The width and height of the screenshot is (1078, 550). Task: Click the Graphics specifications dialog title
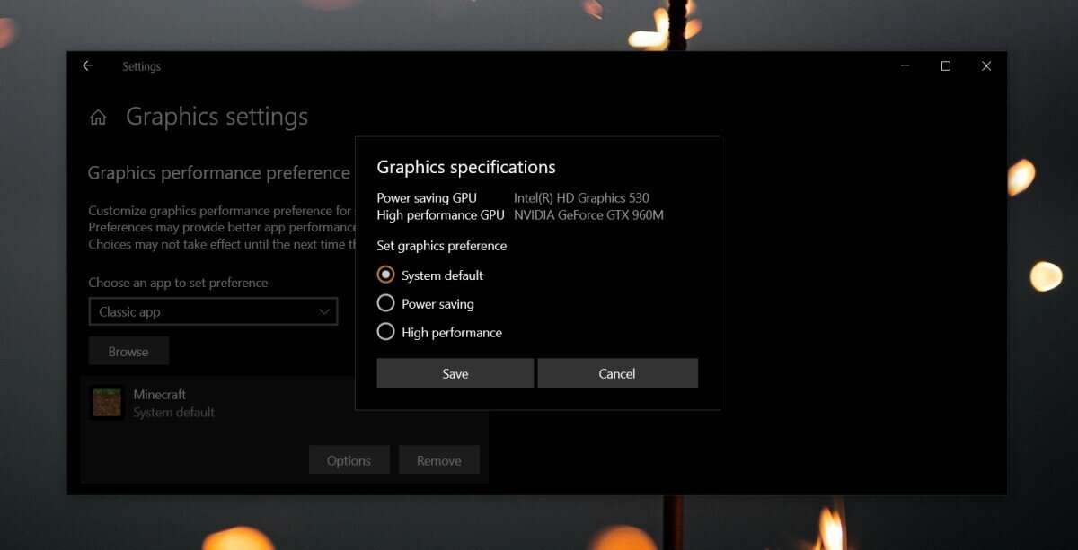tap(465, 168)
